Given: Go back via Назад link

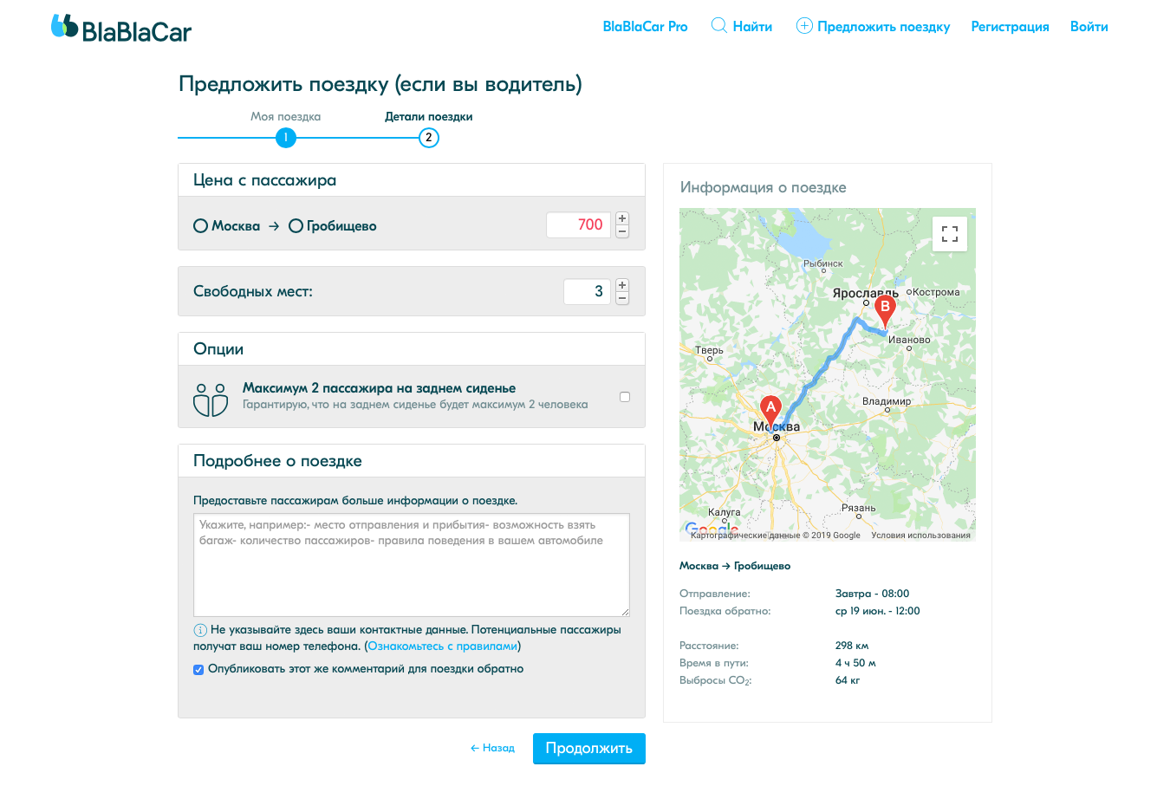Looking at the screenshot, I should point(492,748).
